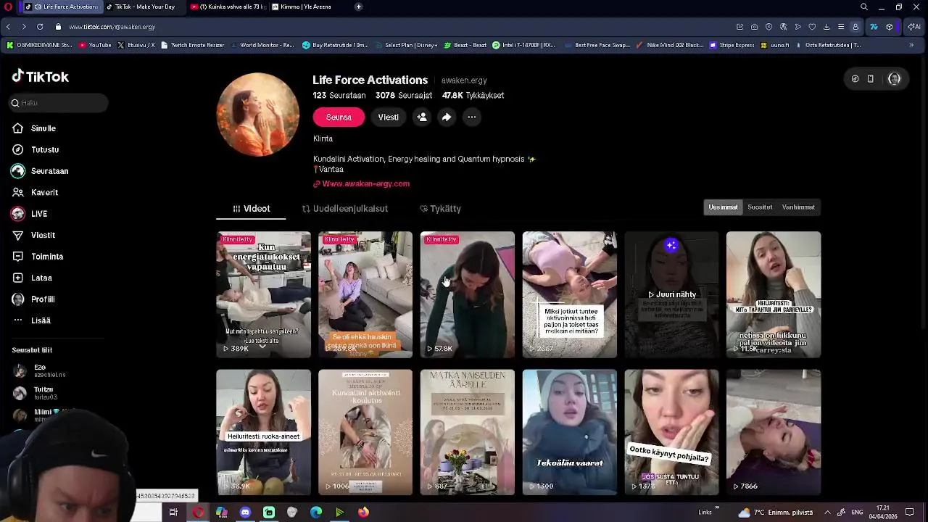
Task: Open browser downloads icon
Action: pyautogui.click(x=826, y=27)
